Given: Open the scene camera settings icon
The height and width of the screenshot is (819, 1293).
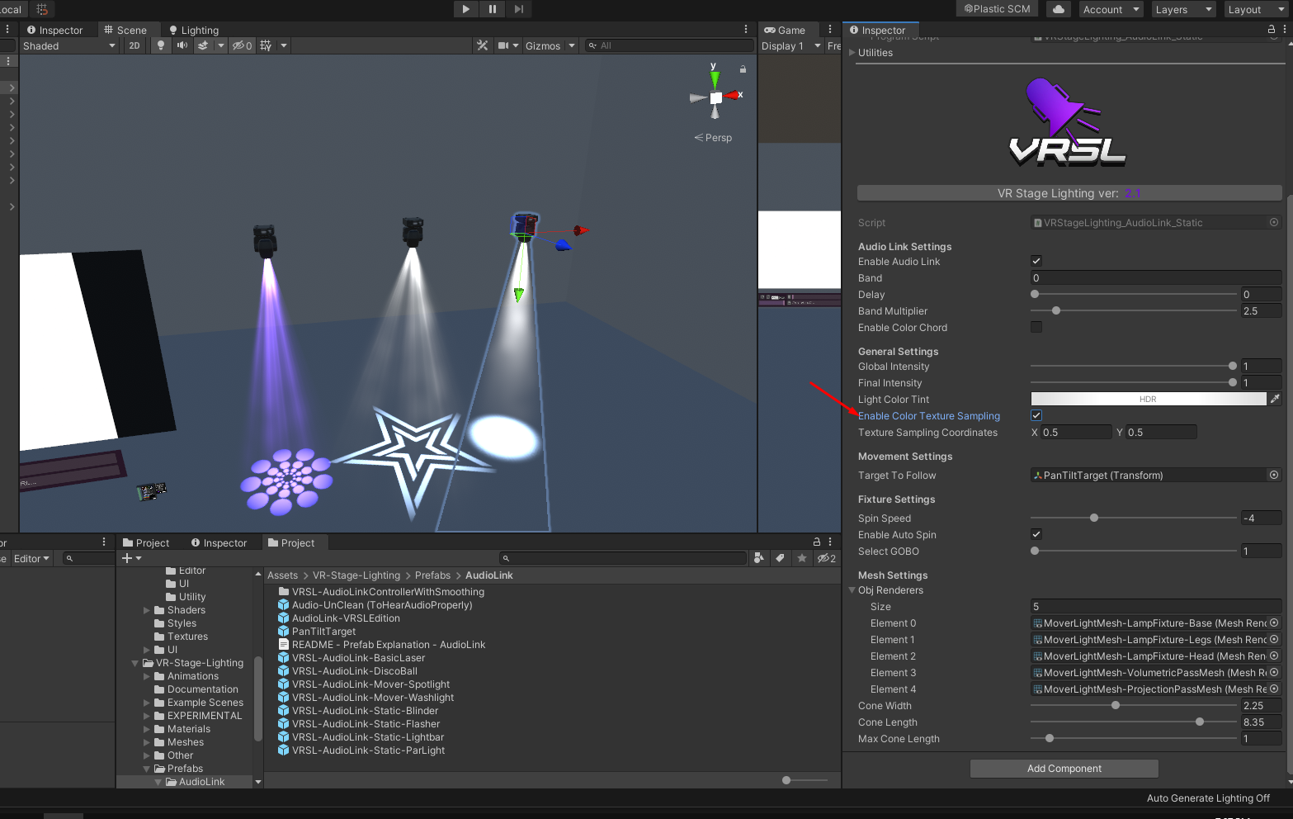Looking at the screenshot, I should click(503, 45).
